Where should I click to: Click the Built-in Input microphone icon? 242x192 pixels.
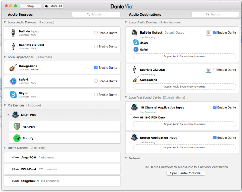point(13,33)
